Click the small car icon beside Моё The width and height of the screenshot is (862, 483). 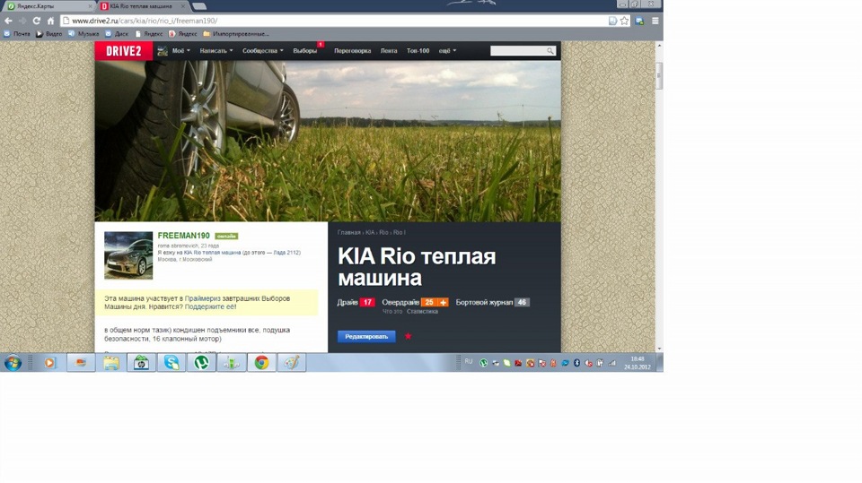pyautogui.click(x=163, y=51)
